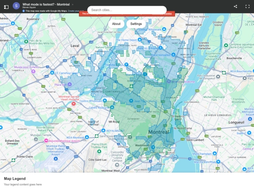This screenshot has height=190, width=254.
Task: Select the Montreal Metropolitan Airport plane icon
Action: pos(250,119)
